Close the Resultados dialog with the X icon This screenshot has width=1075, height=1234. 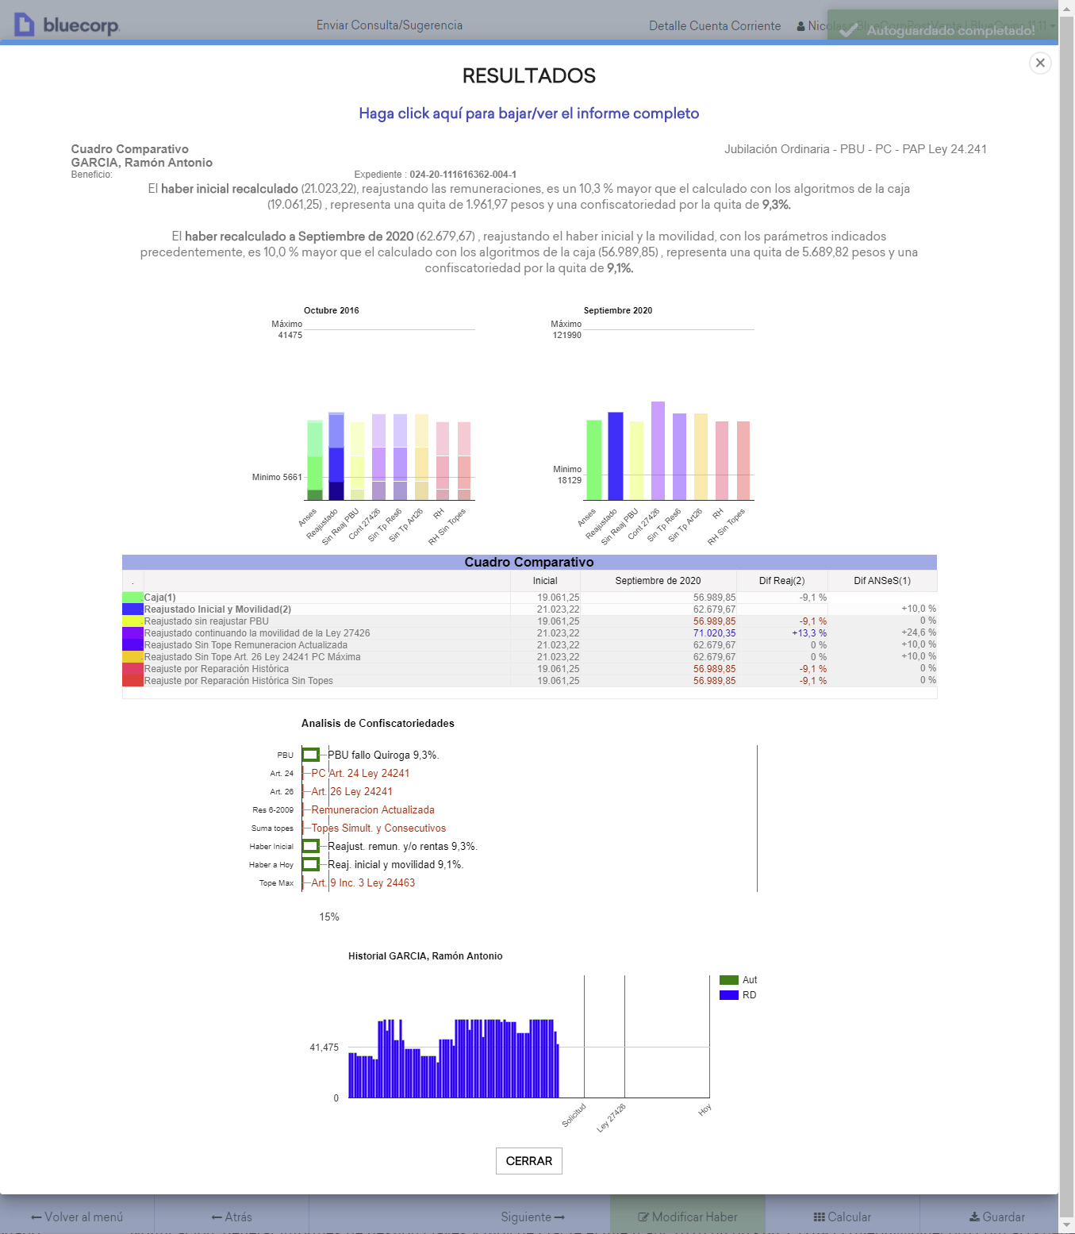click(1040, 63)
